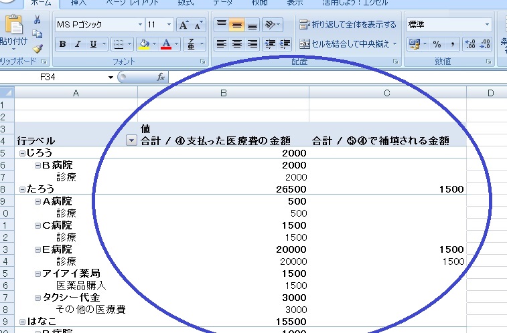Image resolution: width=507 pixels, height=333 pixels.
Task: Open the 行ラベル filter dropdown
Action: click(131, 140)
